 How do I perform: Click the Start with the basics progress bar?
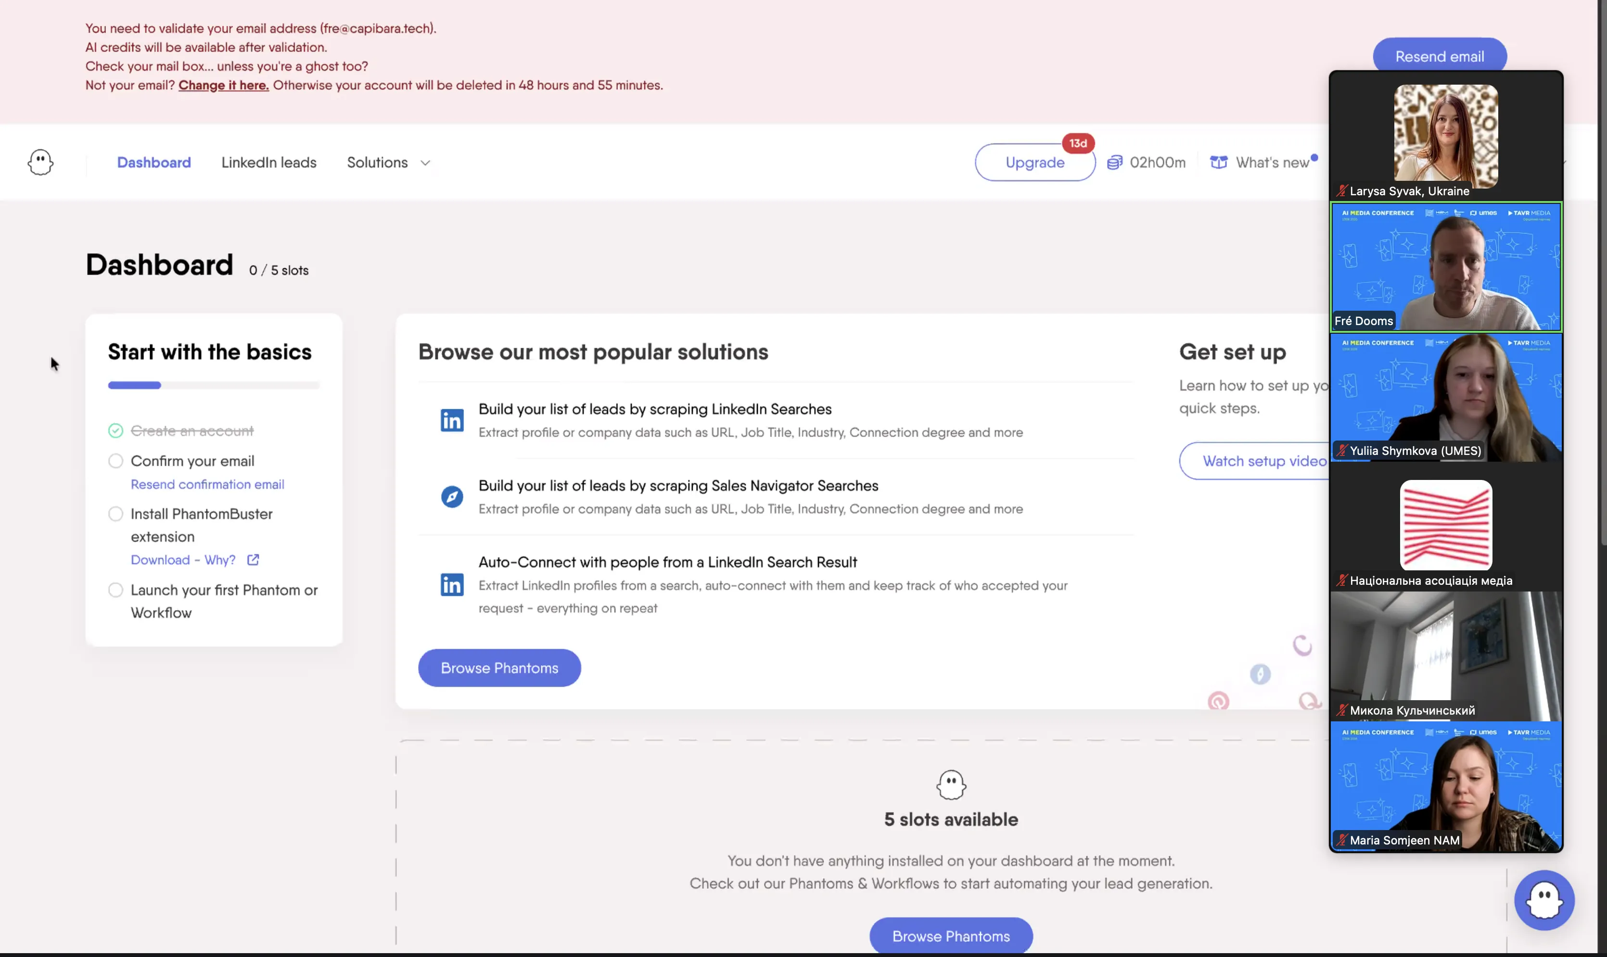click(214, 386)
